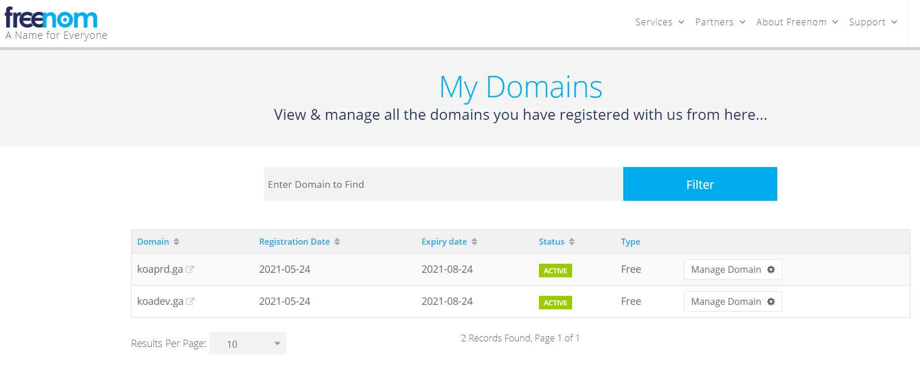Screen dimensions: 920x365
Task: Click sort arrows beside Domain column header
Action: [176, 242]
